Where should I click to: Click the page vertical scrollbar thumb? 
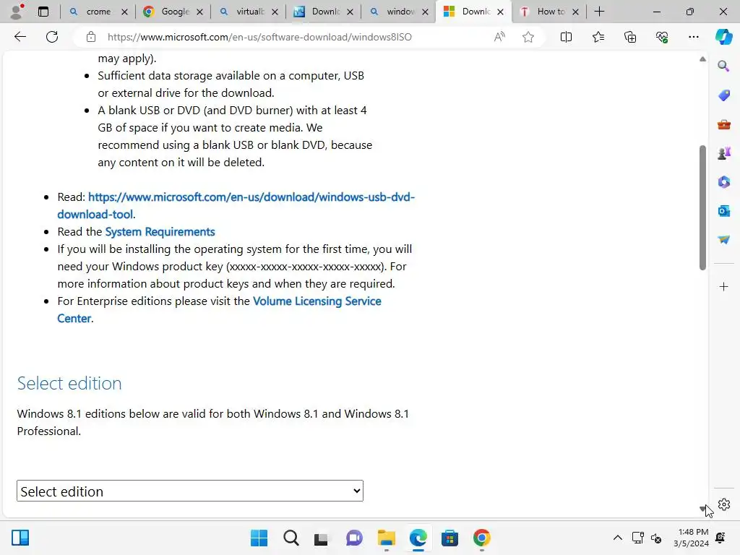point(702,207)
